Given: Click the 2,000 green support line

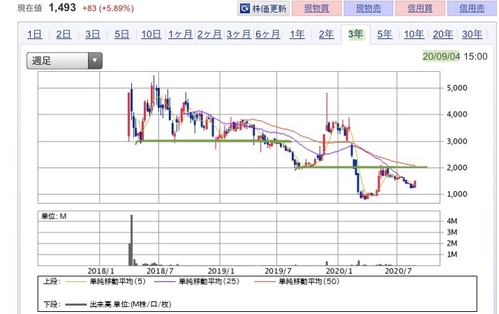Looking at the screenshot, I should click(362, 167).
